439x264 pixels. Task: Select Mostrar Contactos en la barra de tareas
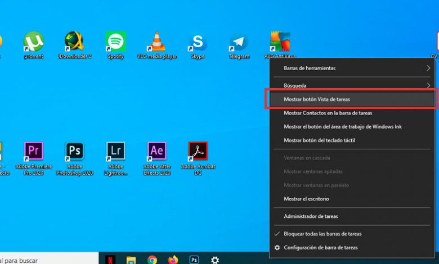click(x=352, y=113)
